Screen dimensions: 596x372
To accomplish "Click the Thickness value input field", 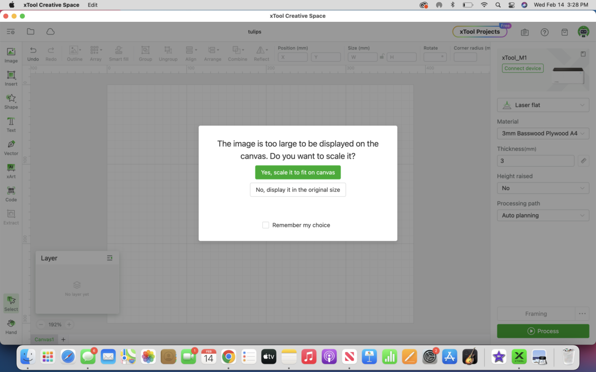I will (535, 161).
